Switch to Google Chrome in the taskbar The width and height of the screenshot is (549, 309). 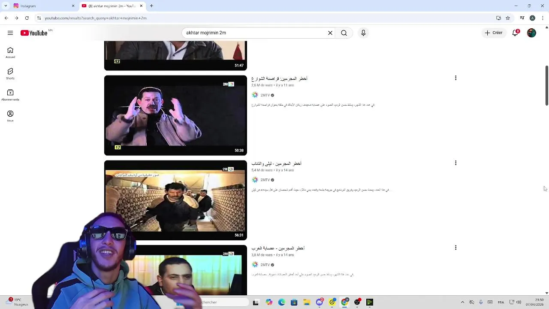click(x=344, y=303)
